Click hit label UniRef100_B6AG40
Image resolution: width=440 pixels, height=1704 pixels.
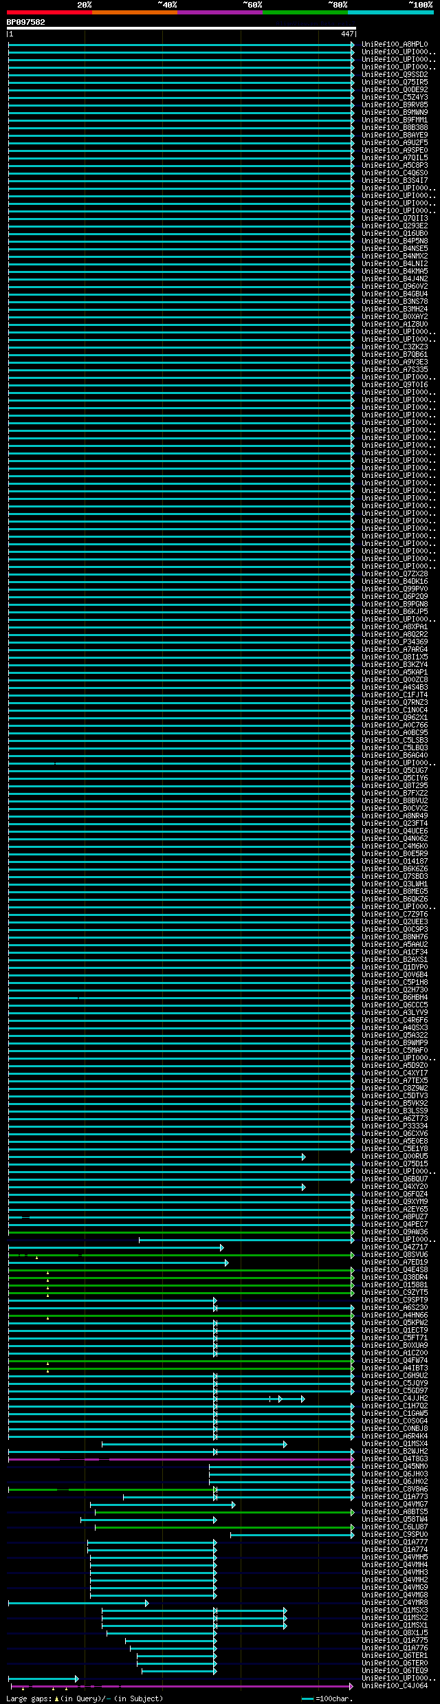coord(395,756)
